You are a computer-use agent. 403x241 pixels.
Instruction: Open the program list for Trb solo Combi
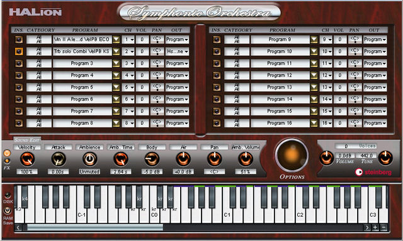click(116, 51)
